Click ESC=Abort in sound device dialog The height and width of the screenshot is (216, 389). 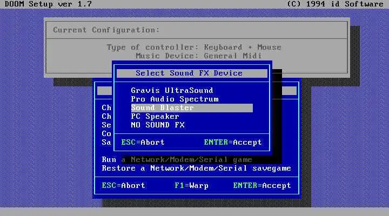pyautogui.click(x=143, y=143)
